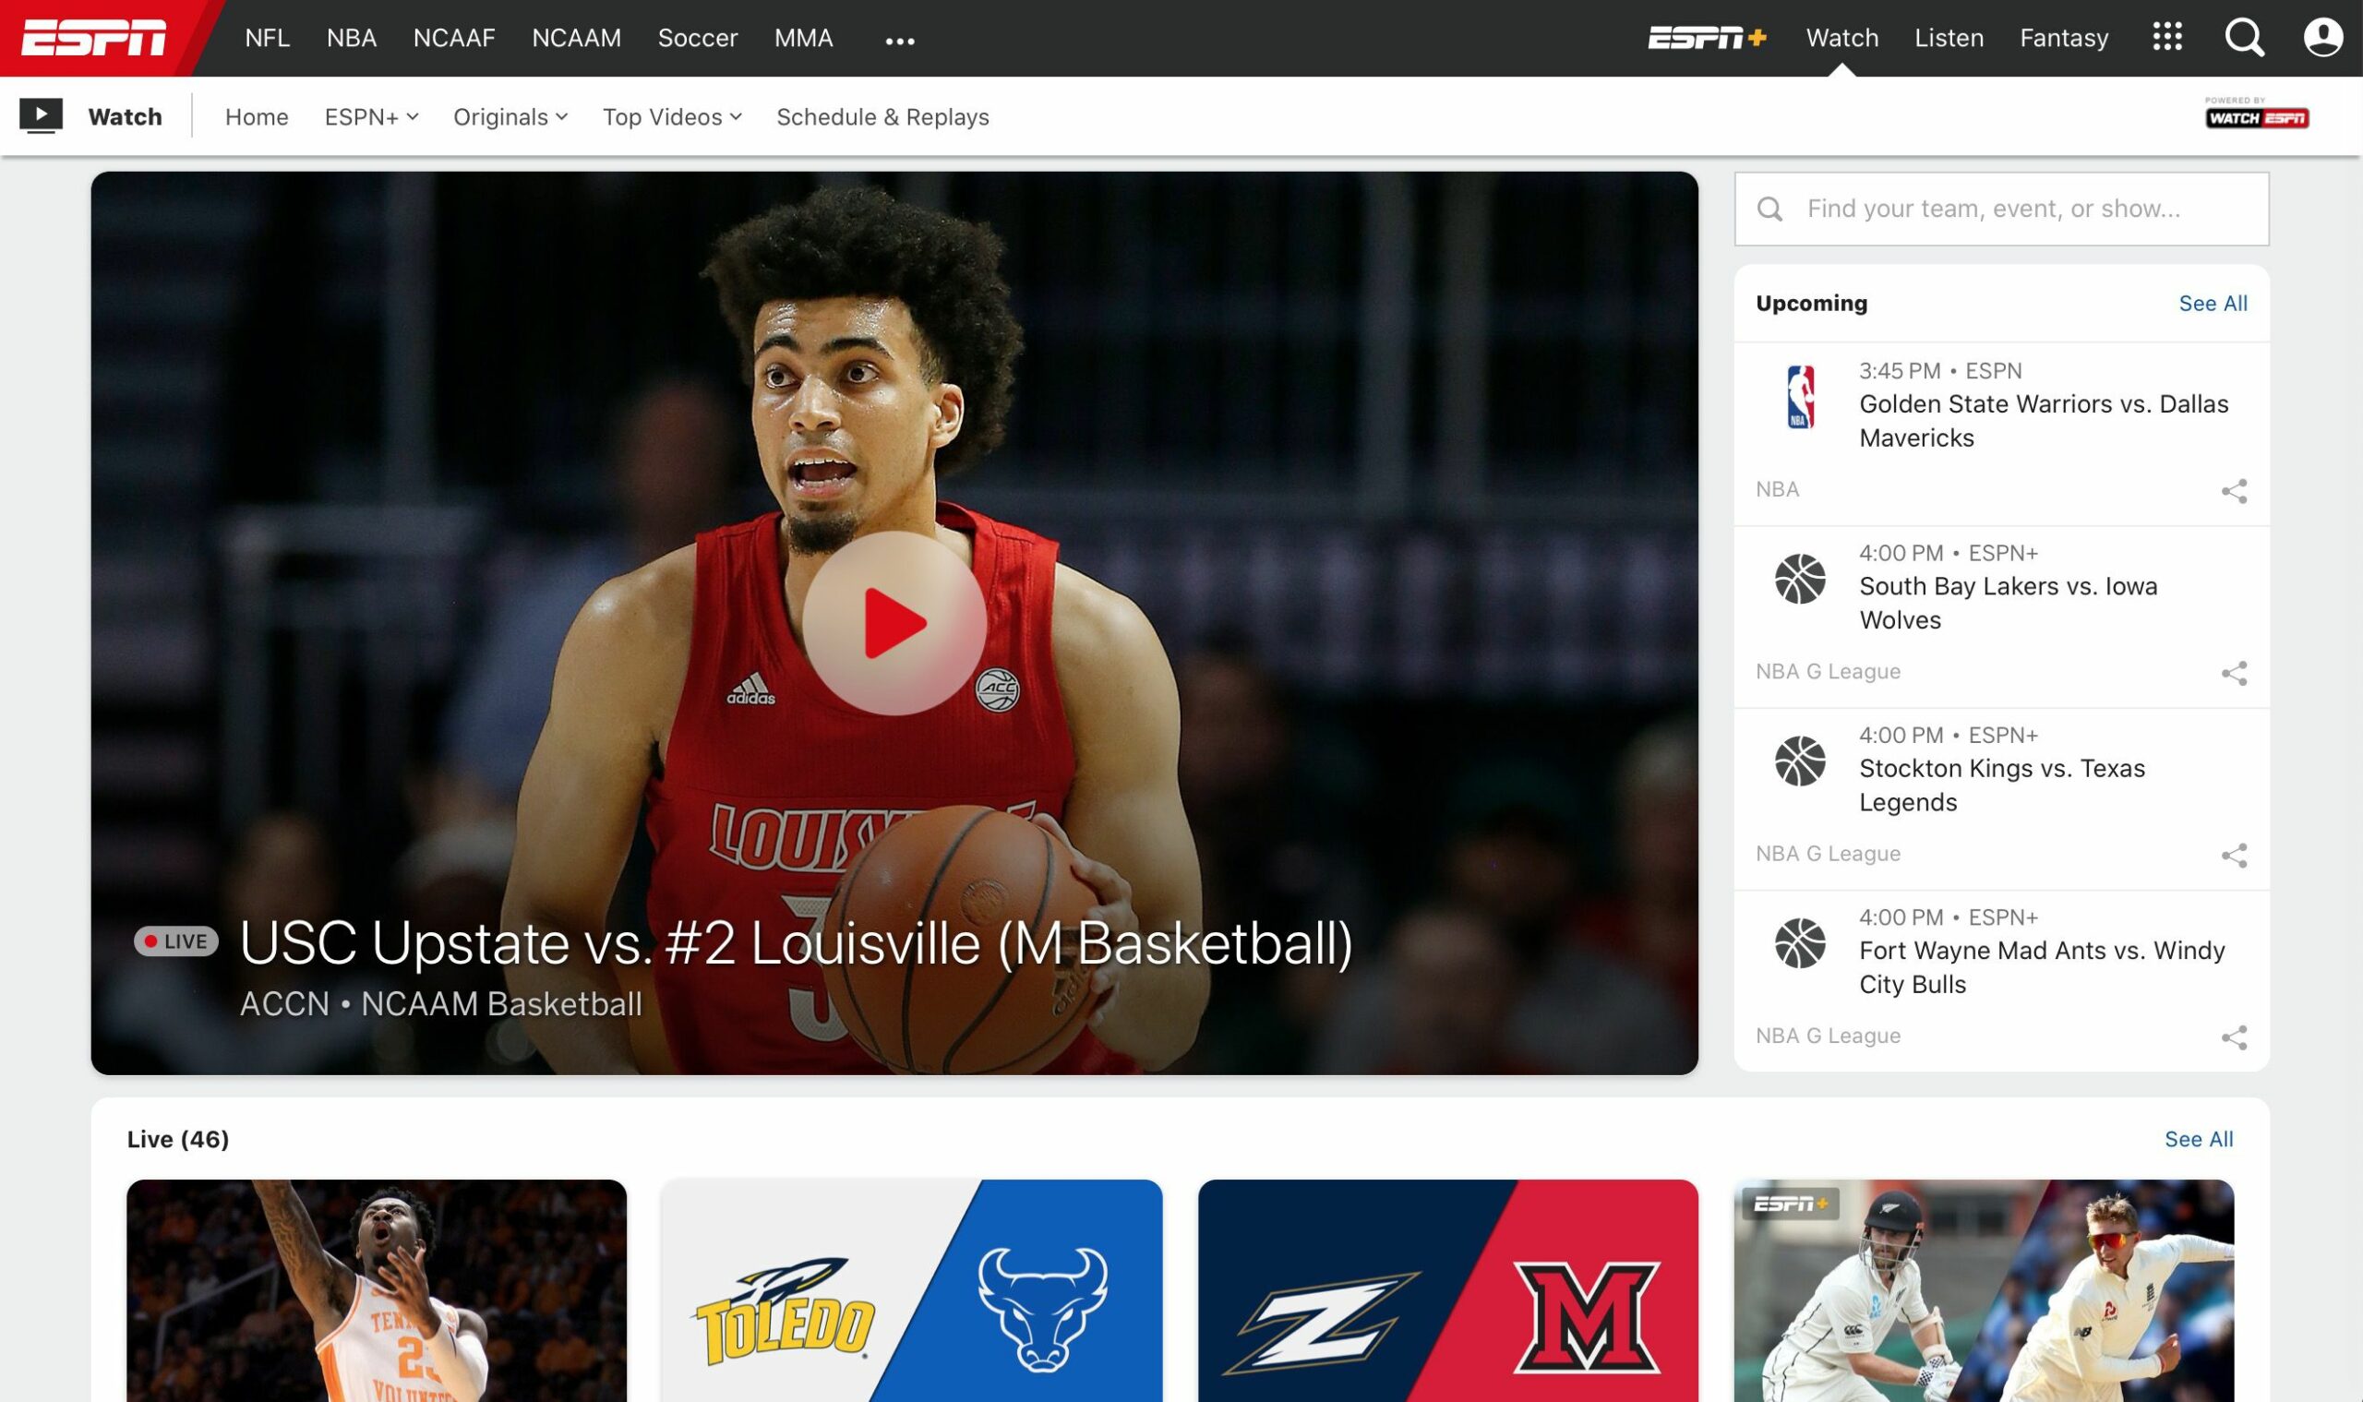Open the apps grid icon

(2167, 38)
